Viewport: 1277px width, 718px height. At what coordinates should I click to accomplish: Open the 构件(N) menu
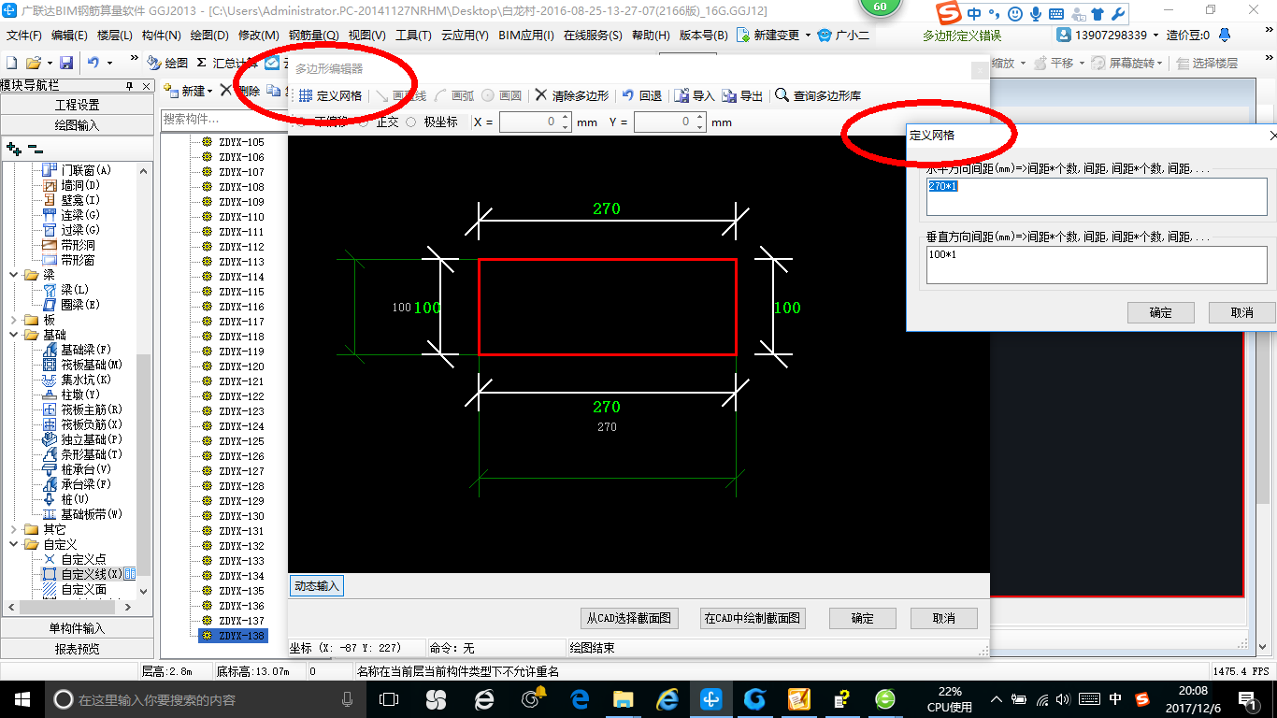point(162,36)
